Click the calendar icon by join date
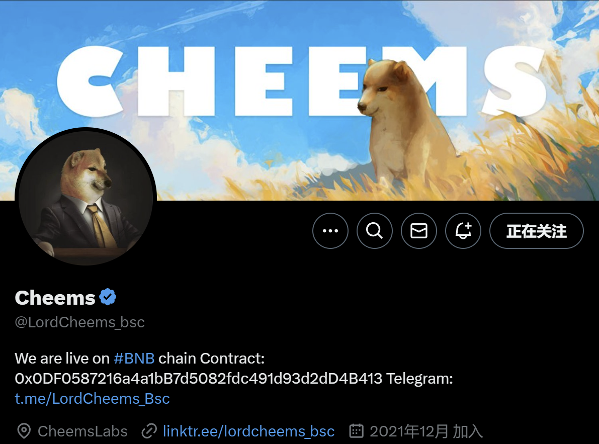This screenshot has width=599, height=444. [x=356, y=430]
